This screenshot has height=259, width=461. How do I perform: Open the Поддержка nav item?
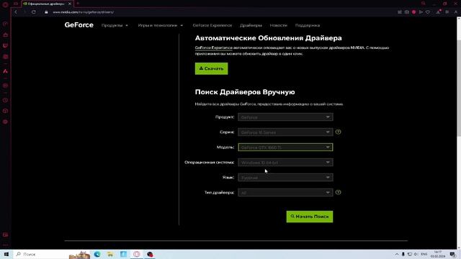click(308, 26)
